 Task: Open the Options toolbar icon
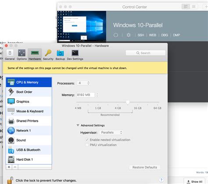point(22,53)
